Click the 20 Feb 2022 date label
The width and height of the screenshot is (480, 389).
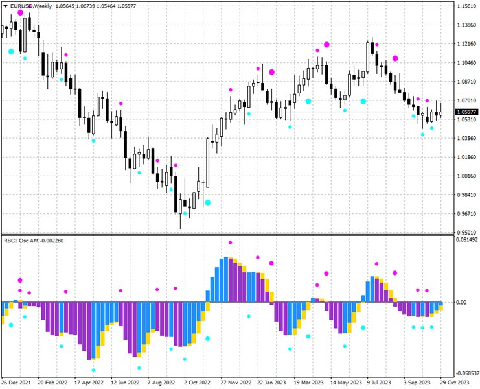pyautogui.click(x=52, y=383)
